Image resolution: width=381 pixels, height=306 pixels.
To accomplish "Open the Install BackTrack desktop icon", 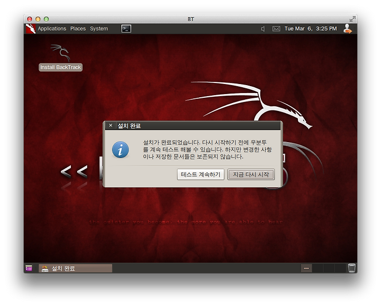I will click(x=60, y=58).
